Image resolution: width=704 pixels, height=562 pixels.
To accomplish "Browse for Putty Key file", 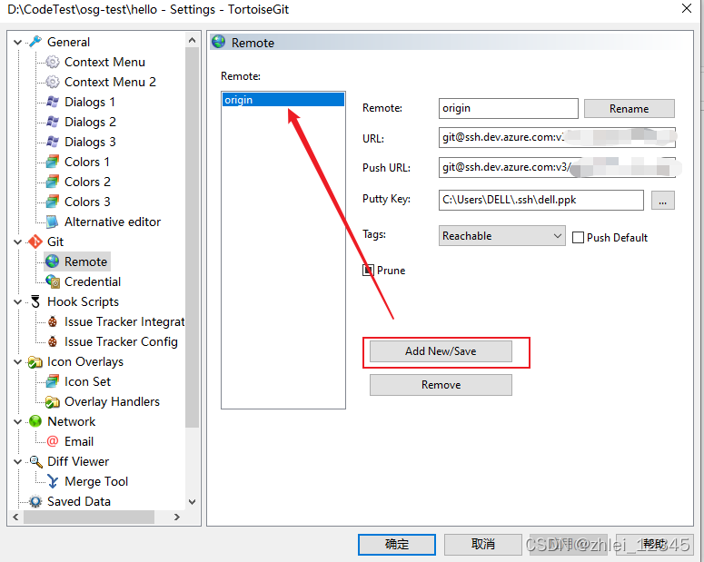I will [663, 201].
